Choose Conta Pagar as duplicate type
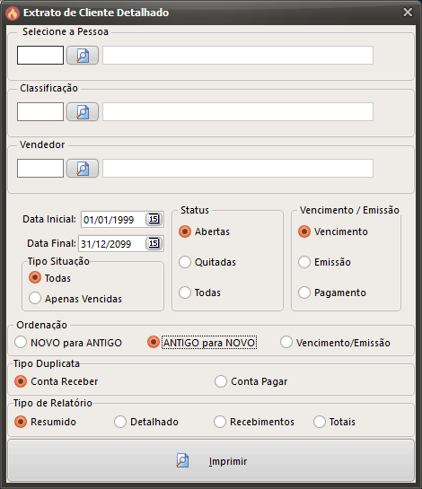Image resolution: width=422 pixels, height=489 pixels. (251, 381)
